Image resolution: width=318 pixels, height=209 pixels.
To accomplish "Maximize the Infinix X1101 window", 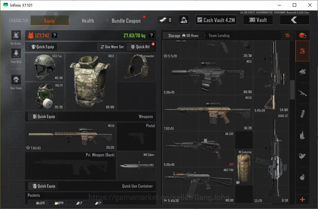I will point(294,5).
